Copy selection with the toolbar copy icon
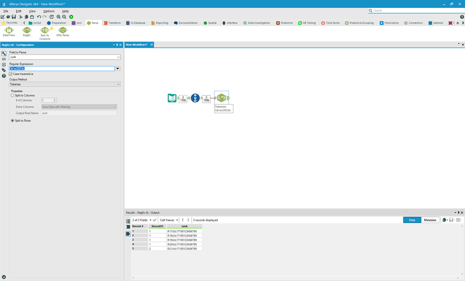This screenshot has height=281, width=465. point(27,17)
